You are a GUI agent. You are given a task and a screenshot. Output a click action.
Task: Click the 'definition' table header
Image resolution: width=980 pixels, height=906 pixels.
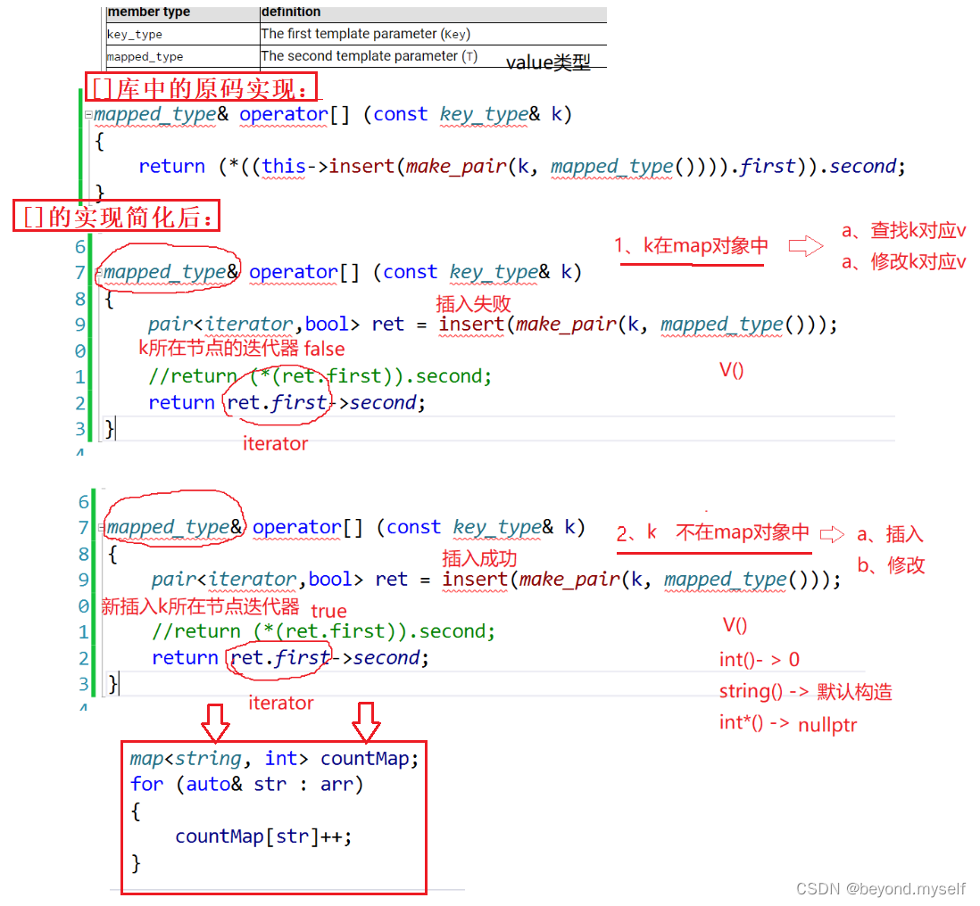pyautogui.click(x=291, y=12)
